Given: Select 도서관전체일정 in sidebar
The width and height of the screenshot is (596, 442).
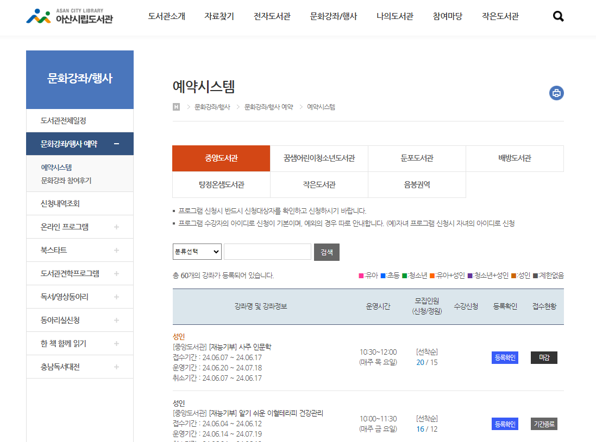Looking at the screenshot, I should pos(80,120).
